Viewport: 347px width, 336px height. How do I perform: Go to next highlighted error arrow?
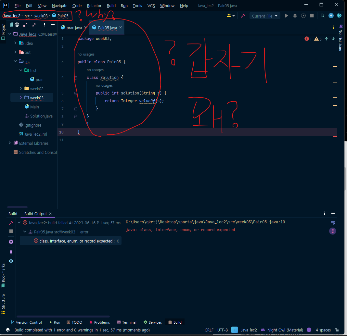(x=333, y=39)
